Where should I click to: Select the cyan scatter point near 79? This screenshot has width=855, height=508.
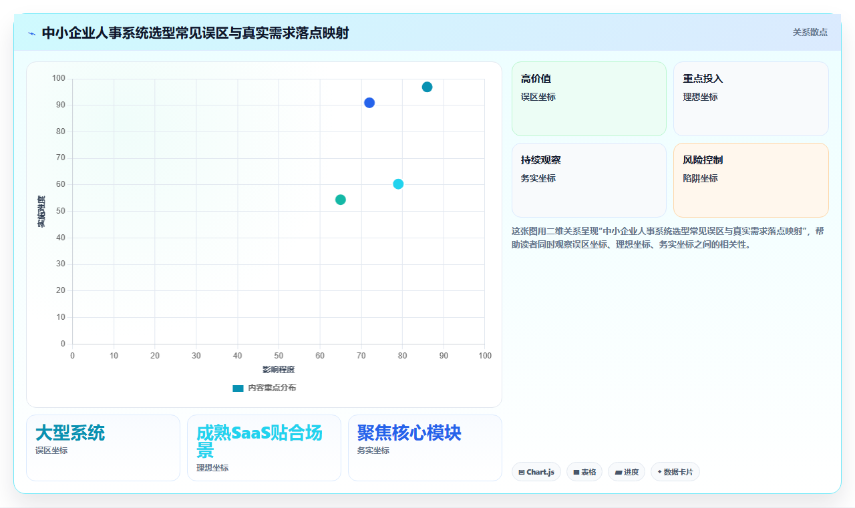(398, 184)
